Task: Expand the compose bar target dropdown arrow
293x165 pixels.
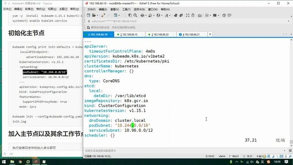Action: point(285,151)
